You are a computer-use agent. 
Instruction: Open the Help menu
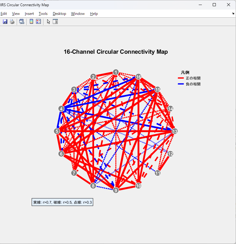click(94, 14)
